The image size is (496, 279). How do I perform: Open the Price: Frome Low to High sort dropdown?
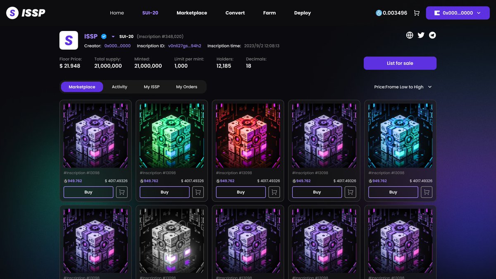403,87
